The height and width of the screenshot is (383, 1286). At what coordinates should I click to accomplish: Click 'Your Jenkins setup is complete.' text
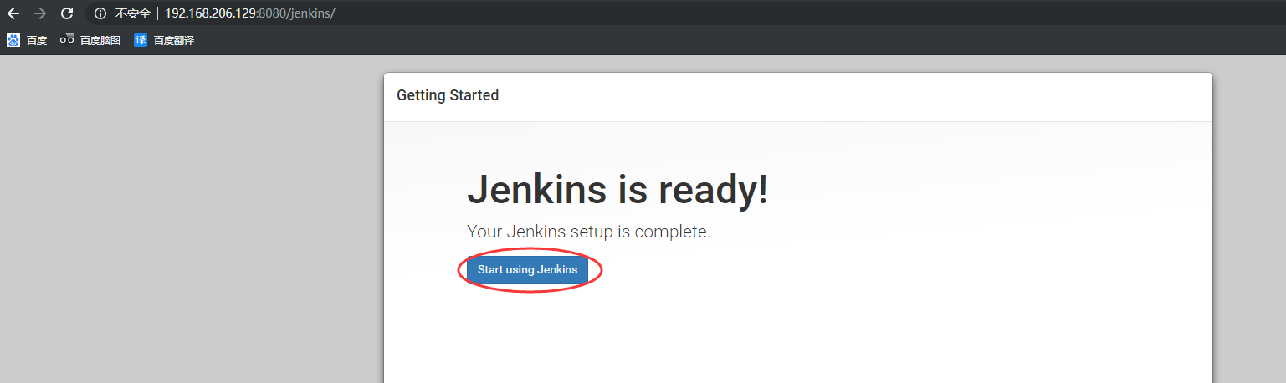coord(588,232)
